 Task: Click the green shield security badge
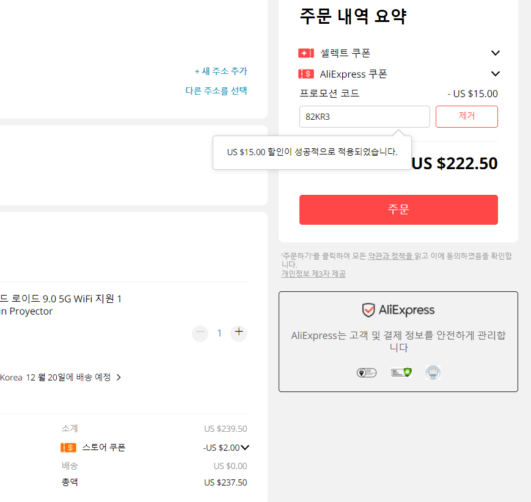pos(401,373)
